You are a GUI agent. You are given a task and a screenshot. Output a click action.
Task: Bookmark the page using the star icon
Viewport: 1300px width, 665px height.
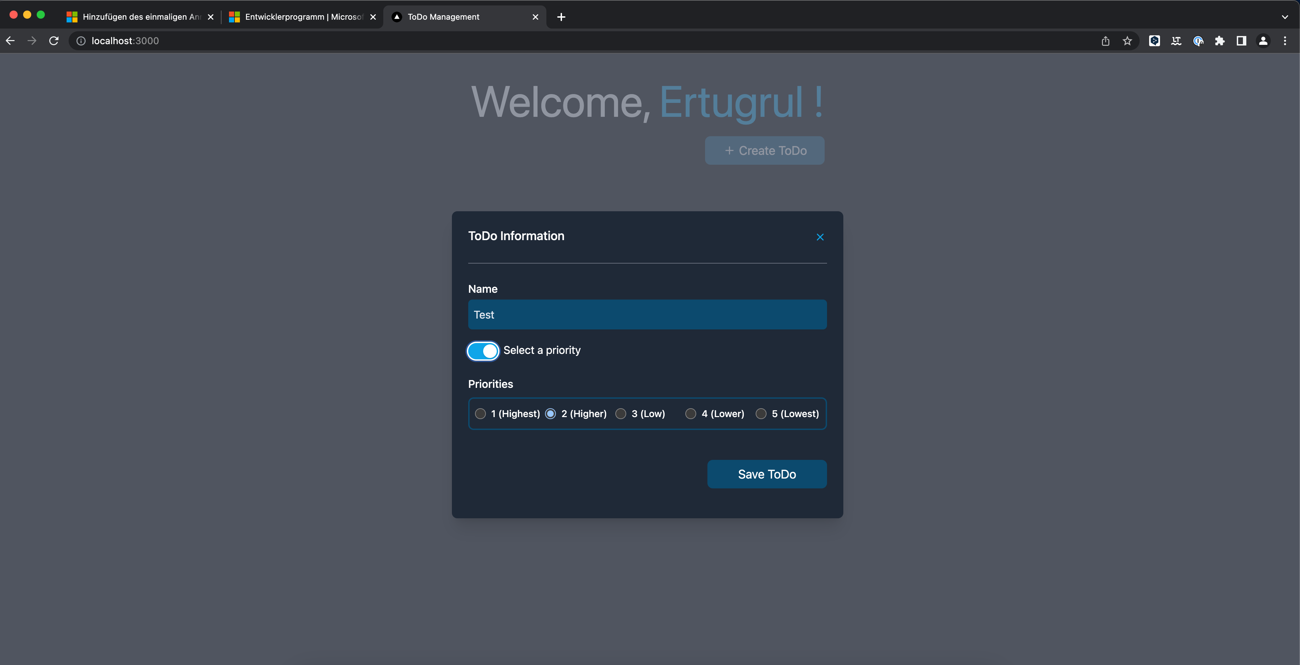1127,41
